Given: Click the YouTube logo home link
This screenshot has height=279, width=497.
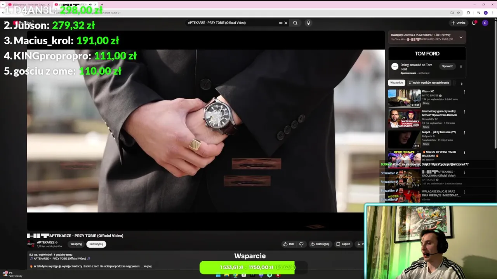Looking at the screenshot, I should tap(22, 23).
